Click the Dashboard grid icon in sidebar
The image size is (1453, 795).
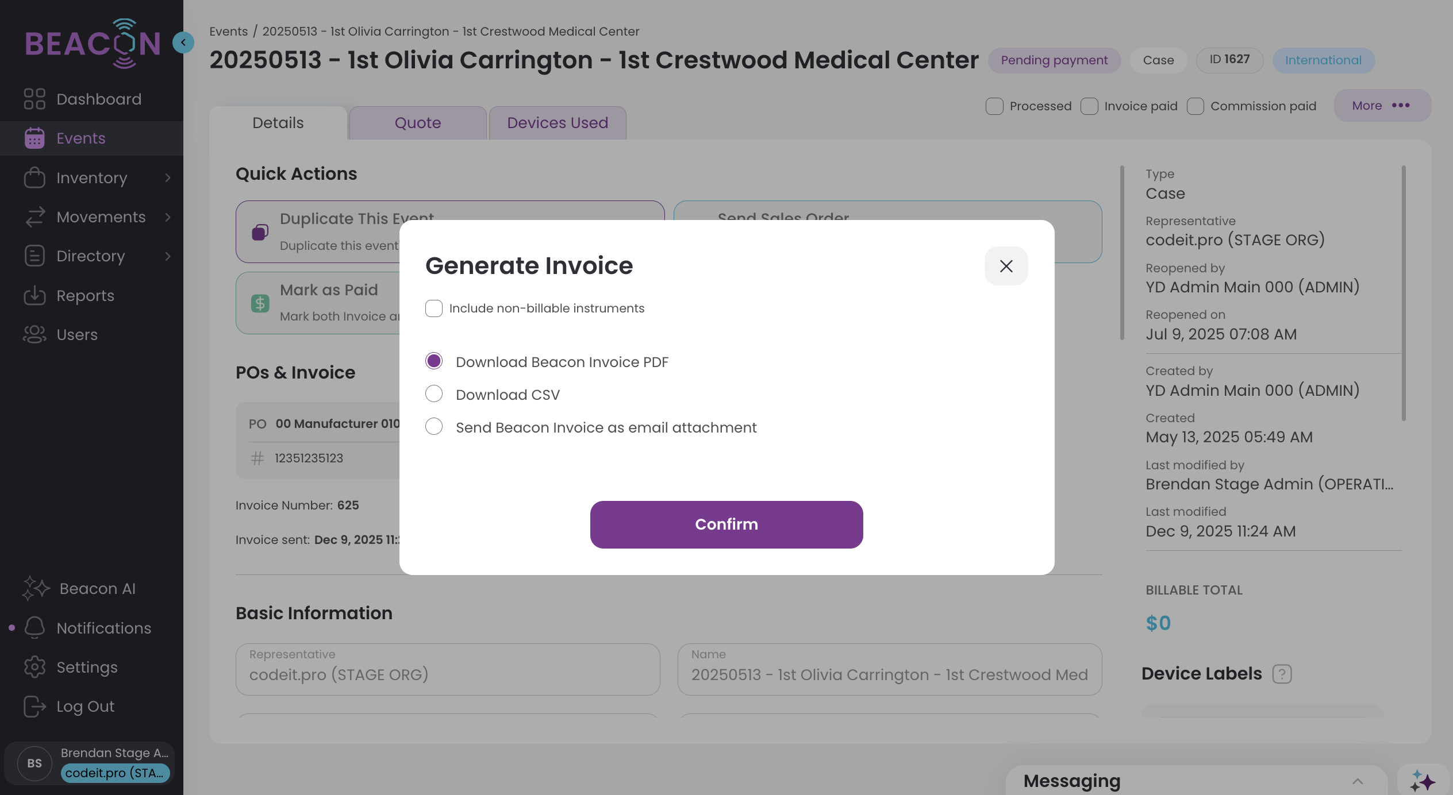[34, 99]
